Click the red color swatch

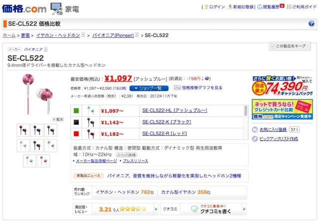coord(76,134)
